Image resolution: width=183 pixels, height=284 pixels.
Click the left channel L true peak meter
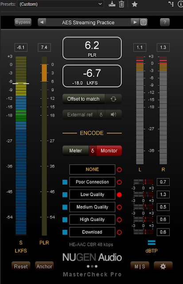140,110
